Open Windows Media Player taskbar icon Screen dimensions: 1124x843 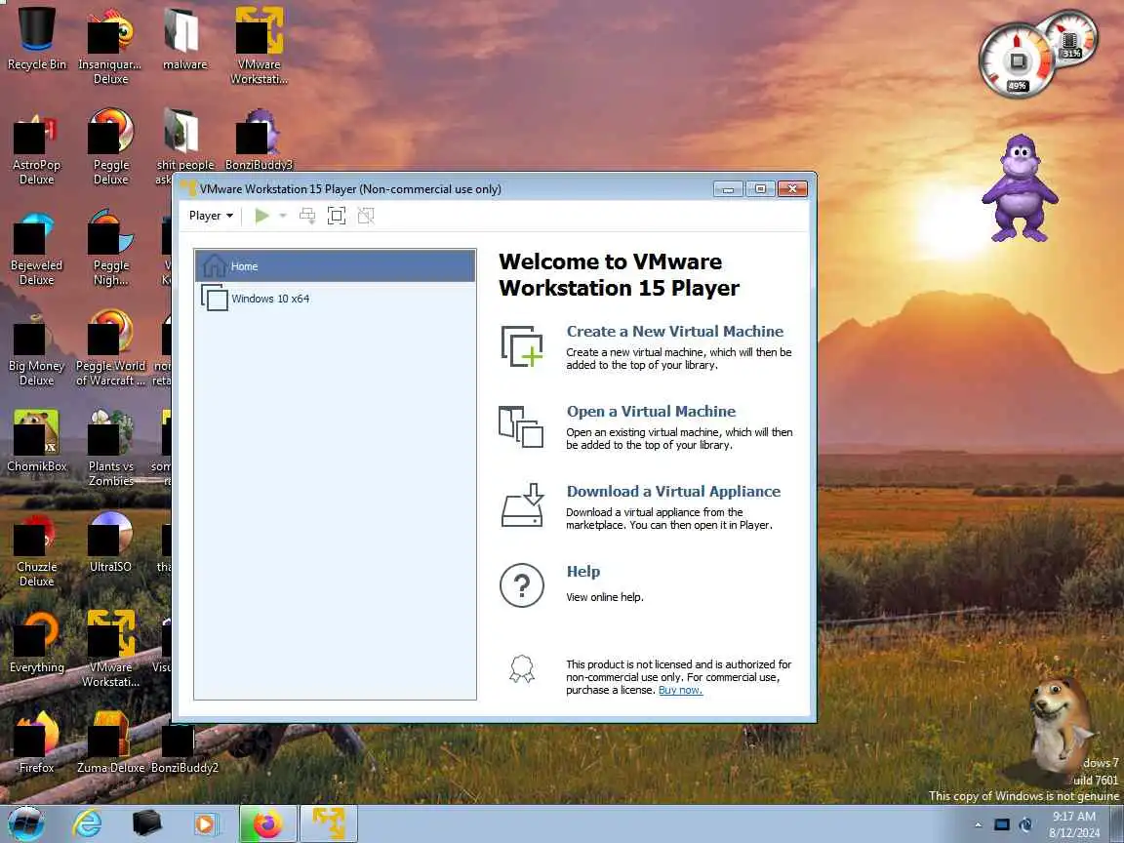206,823
